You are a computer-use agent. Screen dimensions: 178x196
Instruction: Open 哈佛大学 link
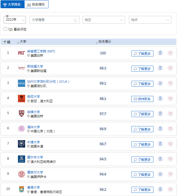[x=34, y=112]
